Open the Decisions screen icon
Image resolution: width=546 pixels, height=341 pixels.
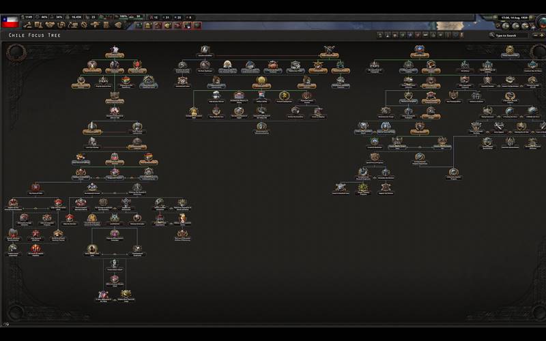pos(27,25)
